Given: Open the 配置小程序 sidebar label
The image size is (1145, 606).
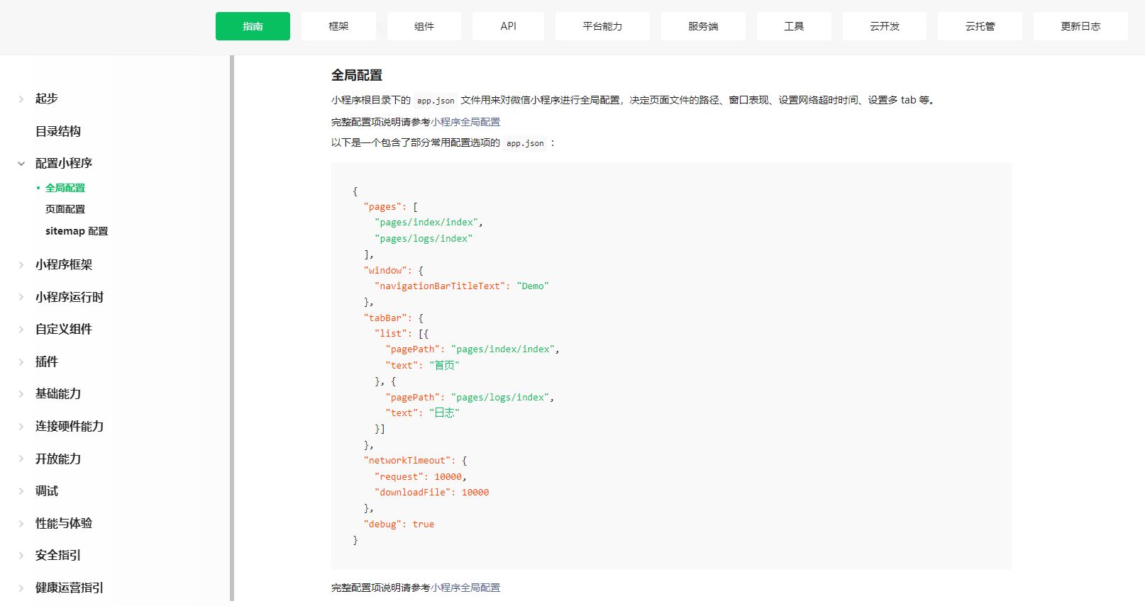Looking at the screenshot, I should [x=64, y=163].
